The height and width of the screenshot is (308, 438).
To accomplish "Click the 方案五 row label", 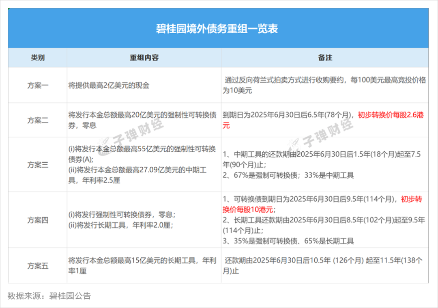I will click(37, 266).
